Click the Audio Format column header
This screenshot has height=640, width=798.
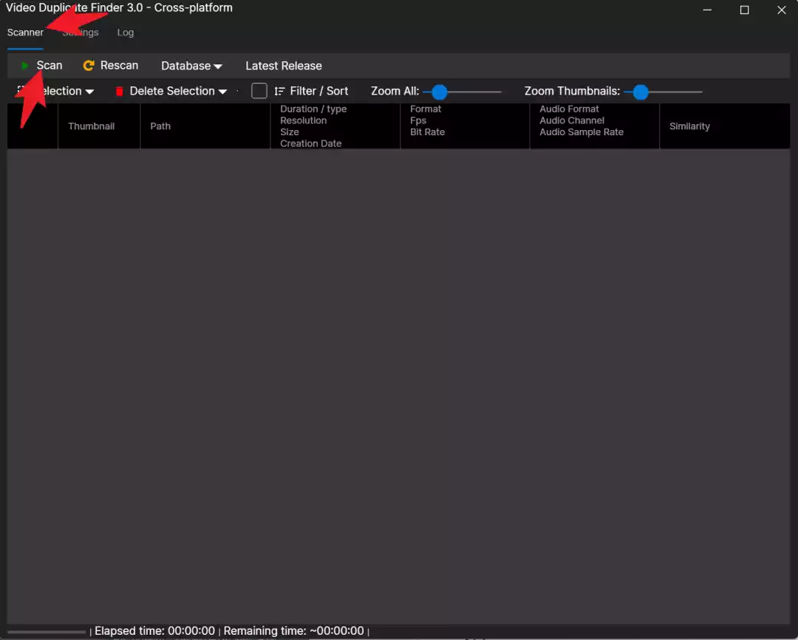point(594,126)
